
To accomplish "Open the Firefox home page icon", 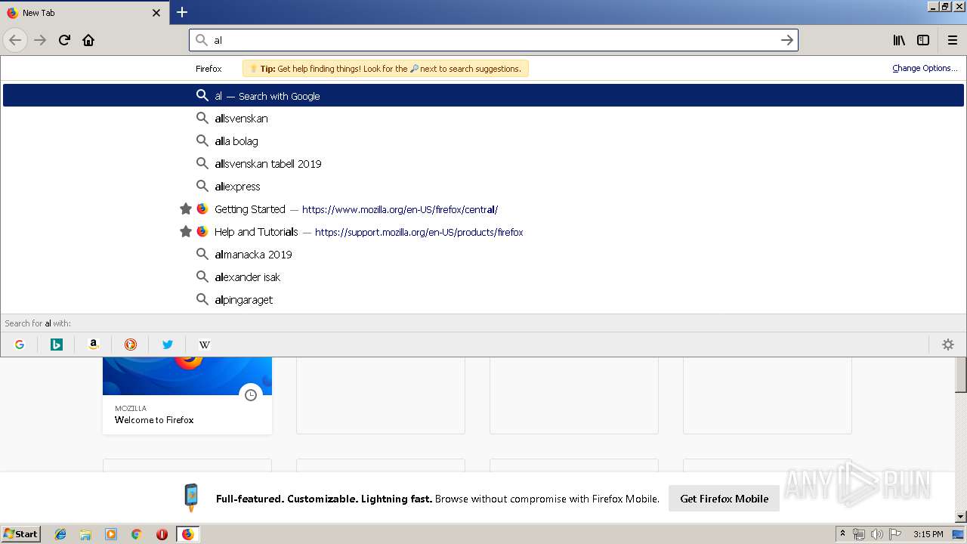I will [88, 40].
